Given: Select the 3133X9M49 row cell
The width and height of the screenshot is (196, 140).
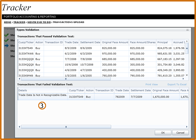Looking at the screenshot, I should point(26,75).
